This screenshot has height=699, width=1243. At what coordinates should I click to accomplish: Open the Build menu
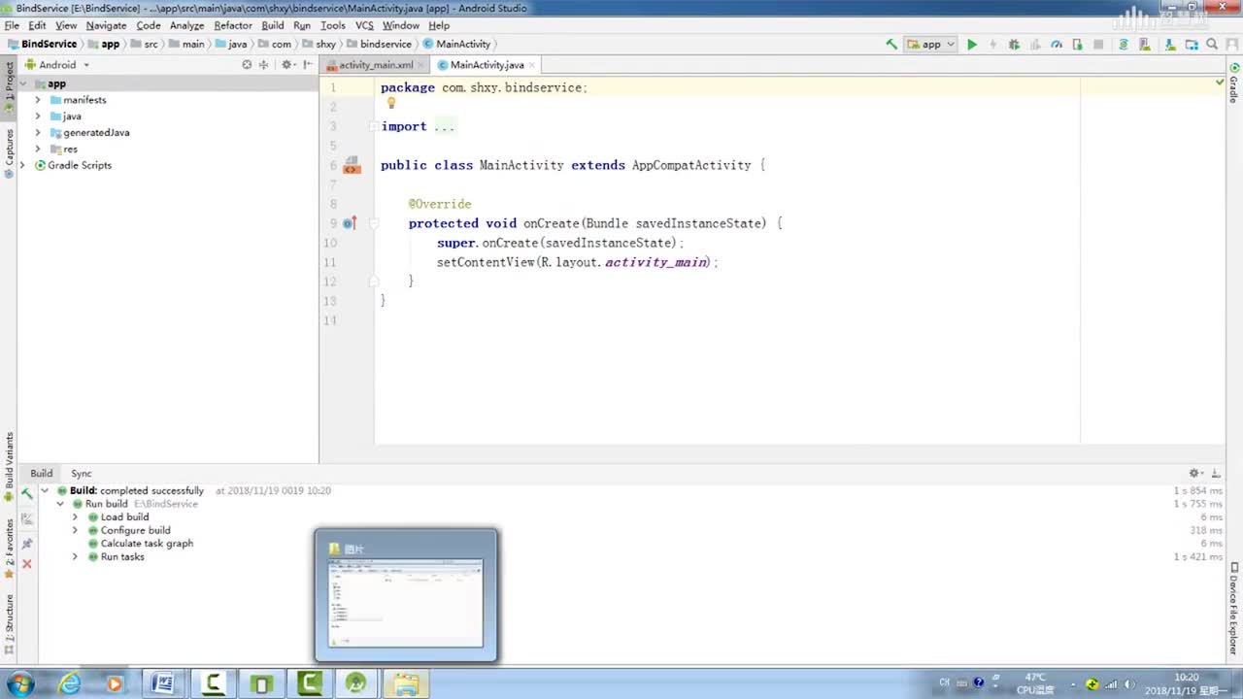273,25
